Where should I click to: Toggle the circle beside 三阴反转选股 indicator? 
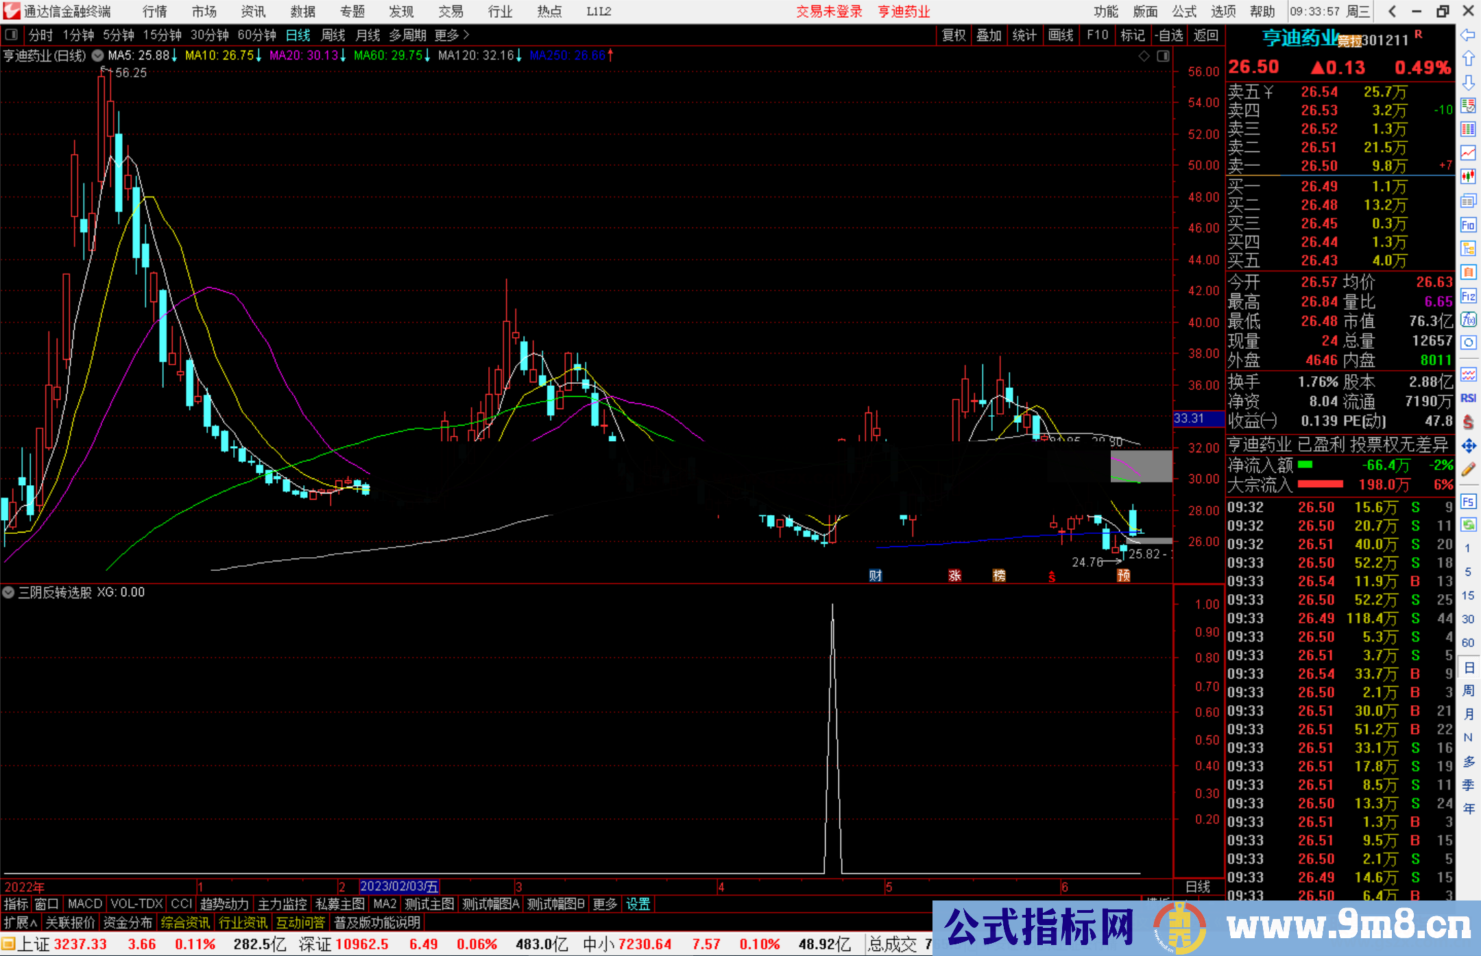point(9,592)
